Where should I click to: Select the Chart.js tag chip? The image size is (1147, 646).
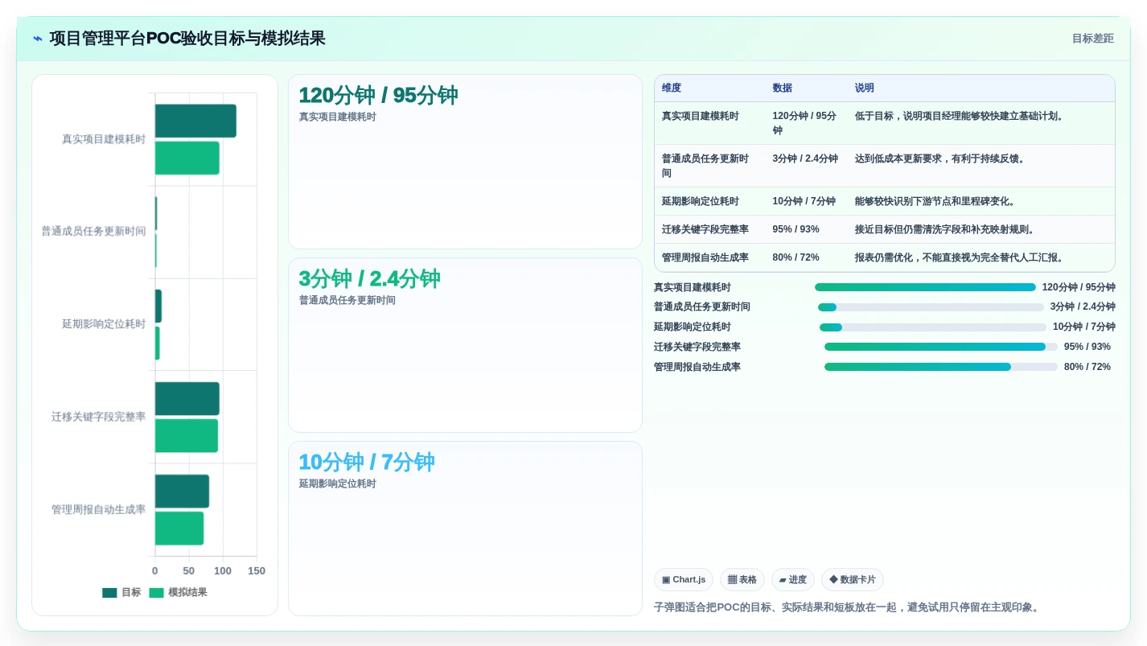(684, 580)
